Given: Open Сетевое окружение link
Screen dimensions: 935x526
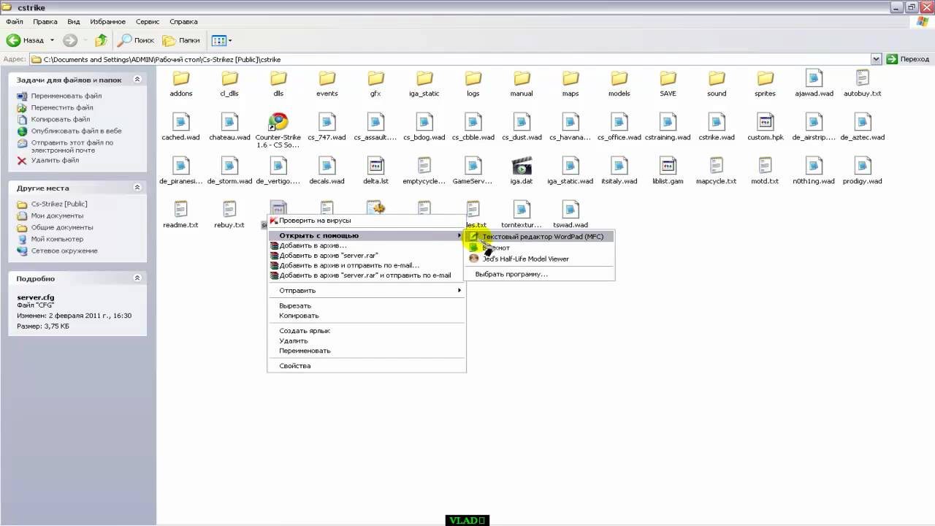Looking at the screenshot, I should (64, 251).
